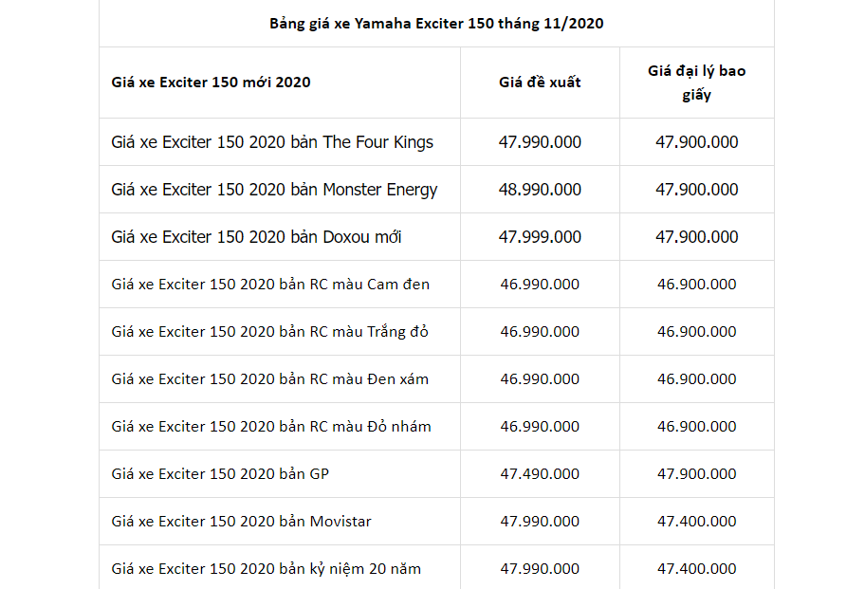Click the kỷ niệm 20 năm row label

(266, 569)
